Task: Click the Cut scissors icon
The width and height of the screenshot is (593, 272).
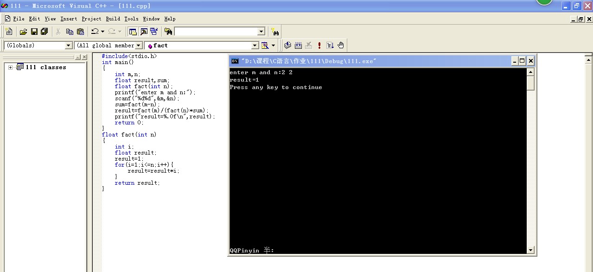Action: click(x=58, y=32)
